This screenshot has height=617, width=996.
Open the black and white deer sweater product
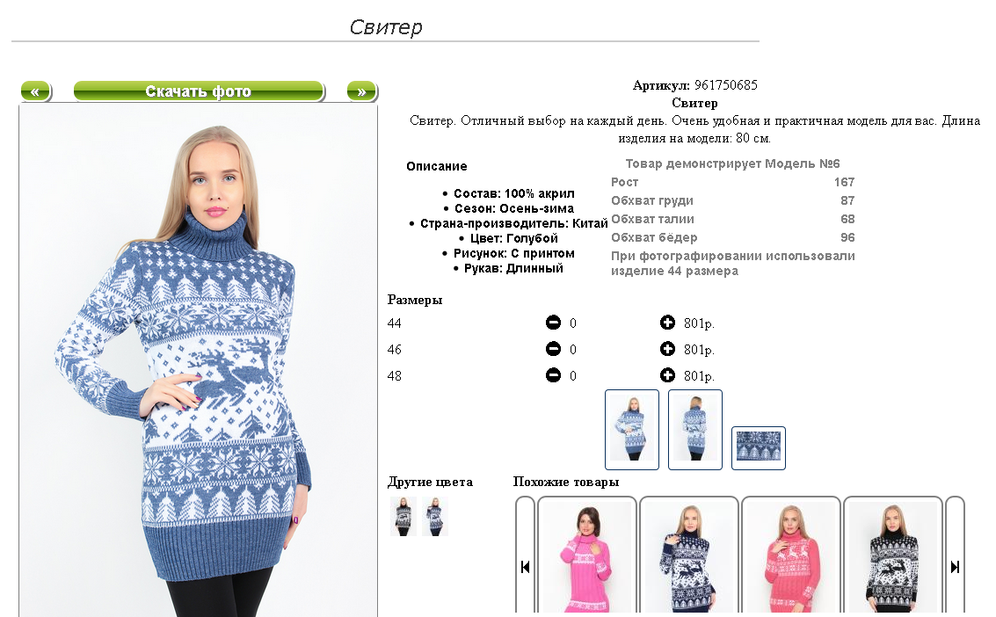pyautogui.click(x=893, y=557)
